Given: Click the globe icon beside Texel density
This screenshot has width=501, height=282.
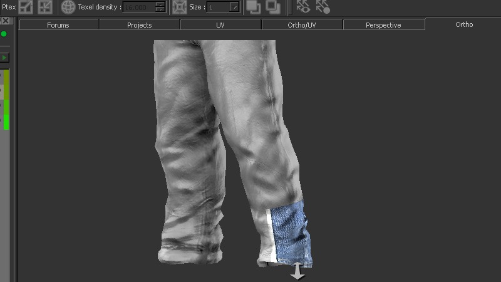Looking at the screenshot, I should click(68, 7).
